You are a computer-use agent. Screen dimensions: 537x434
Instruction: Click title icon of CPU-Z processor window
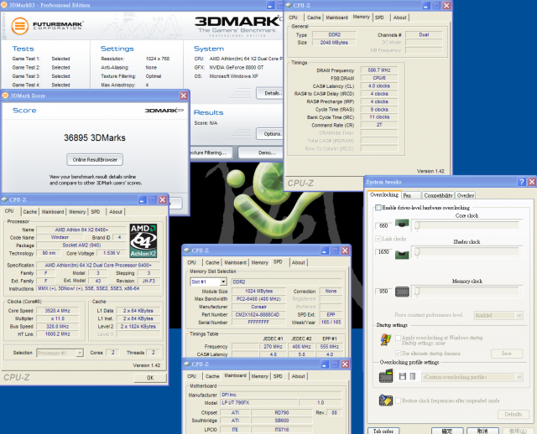(x=4, y=199)
